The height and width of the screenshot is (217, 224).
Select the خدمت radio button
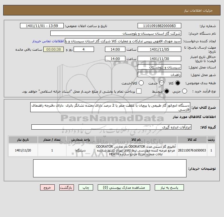[x=161, y=83]
